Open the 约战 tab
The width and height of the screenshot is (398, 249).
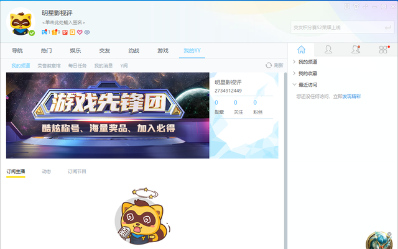pyautogui.click(x=134, y=50)
